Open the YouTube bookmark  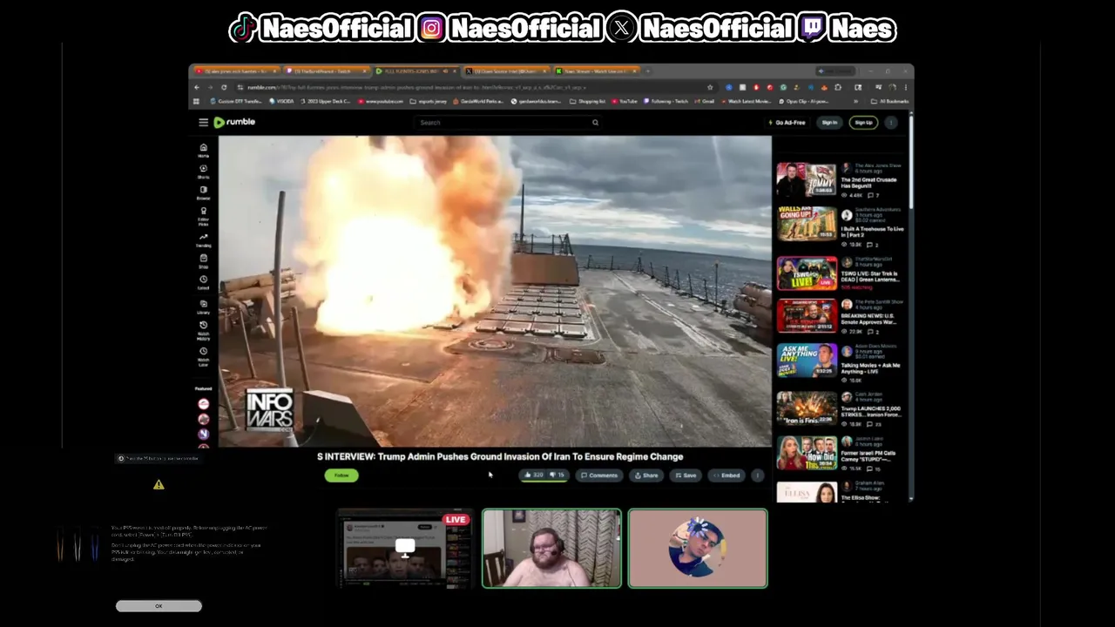[x=625, y=101]
